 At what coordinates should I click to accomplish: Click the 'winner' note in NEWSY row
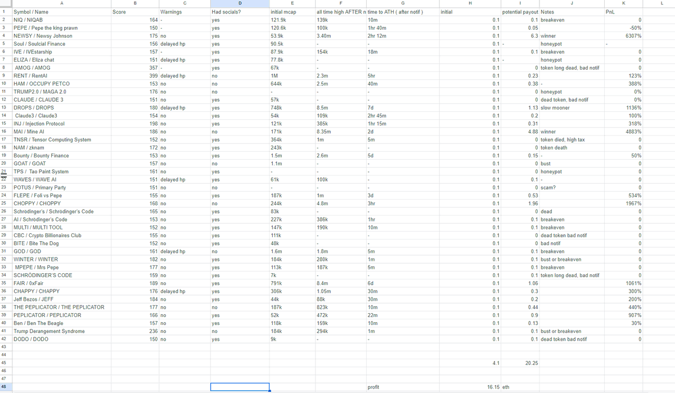pyautogui.click(x=548, y=35)
